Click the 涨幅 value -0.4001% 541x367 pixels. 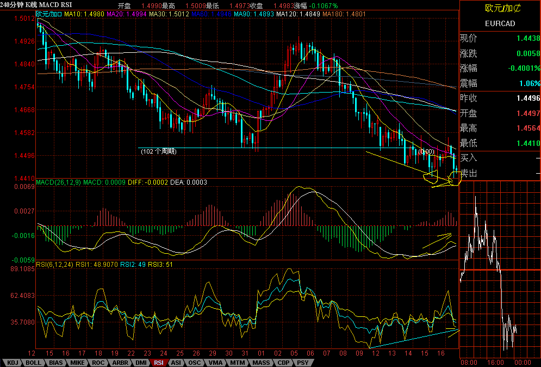coord(524,68)
